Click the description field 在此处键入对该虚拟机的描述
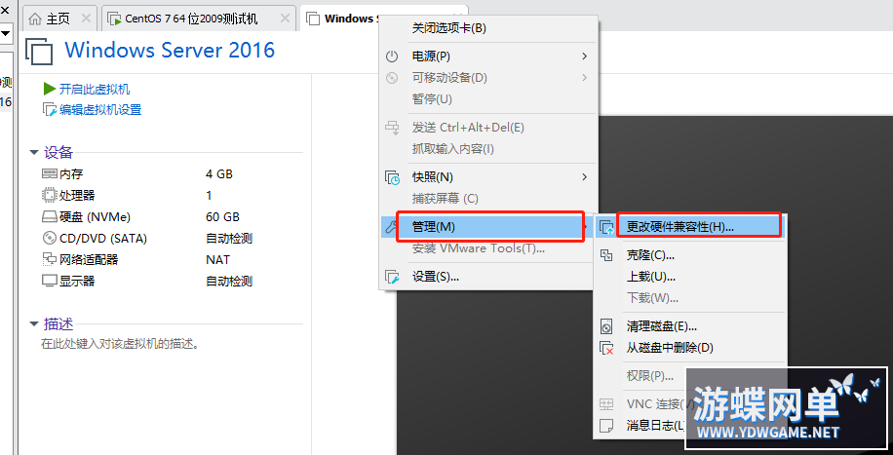Viewport: 893px width, 455px height. coord(120,344)
